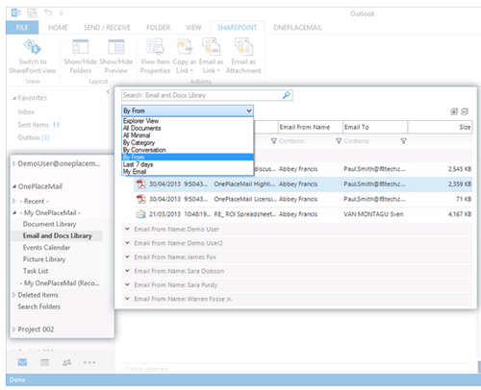Expand Email From Name: Sara Dobson group
The height and width of the screenshot is (390, 481).
coord(127,271)
